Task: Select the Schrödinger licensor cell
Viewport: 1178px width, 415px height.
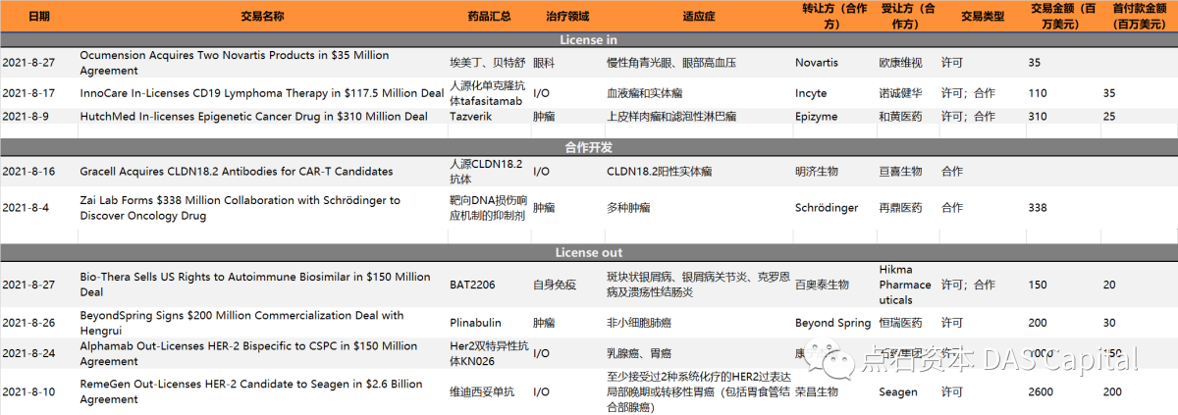Action: point(827,208)
